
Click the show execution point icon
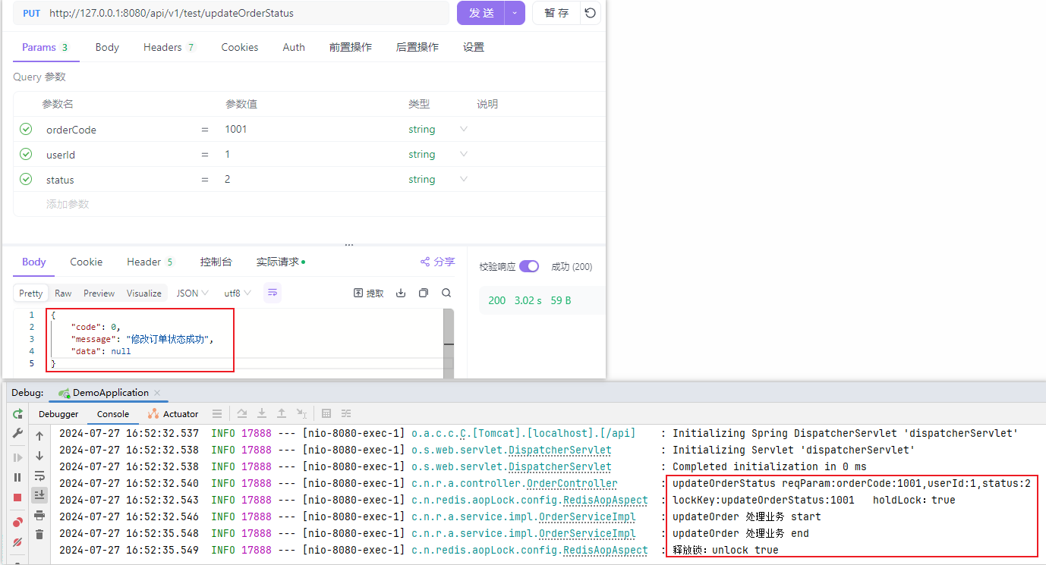(217, 413)
